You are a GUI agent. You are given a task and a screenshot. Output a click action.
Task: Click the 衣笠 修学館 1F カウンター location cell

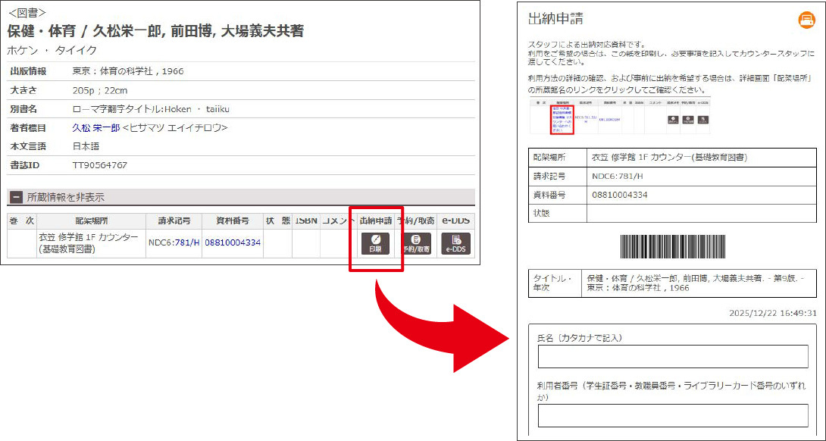[88, 242]
